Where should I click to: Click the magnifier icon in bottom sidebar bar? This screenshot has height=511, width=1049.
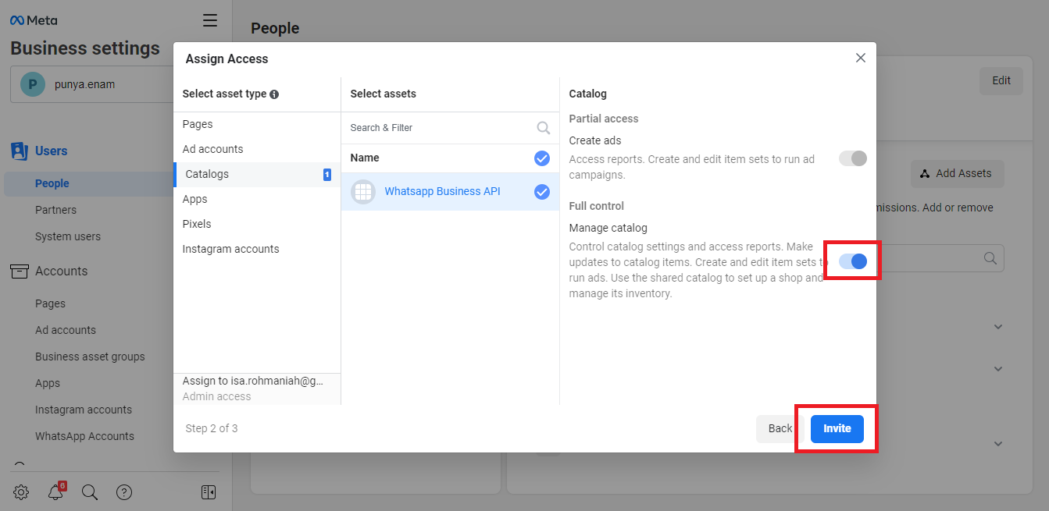[90, 491]
